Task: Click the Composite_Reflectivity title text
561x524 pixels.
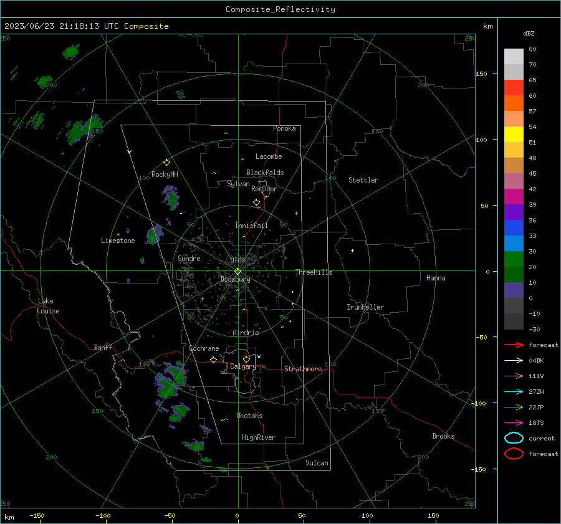Action: tap(280, 9)
